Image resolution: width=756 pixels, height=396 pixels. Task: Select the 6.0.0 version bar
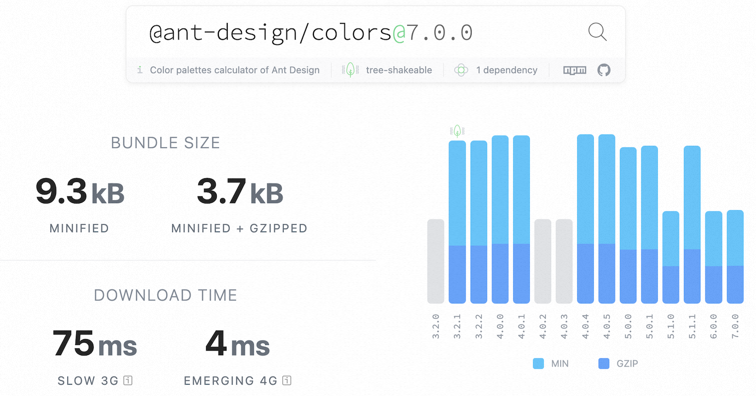tap(714, 257)
